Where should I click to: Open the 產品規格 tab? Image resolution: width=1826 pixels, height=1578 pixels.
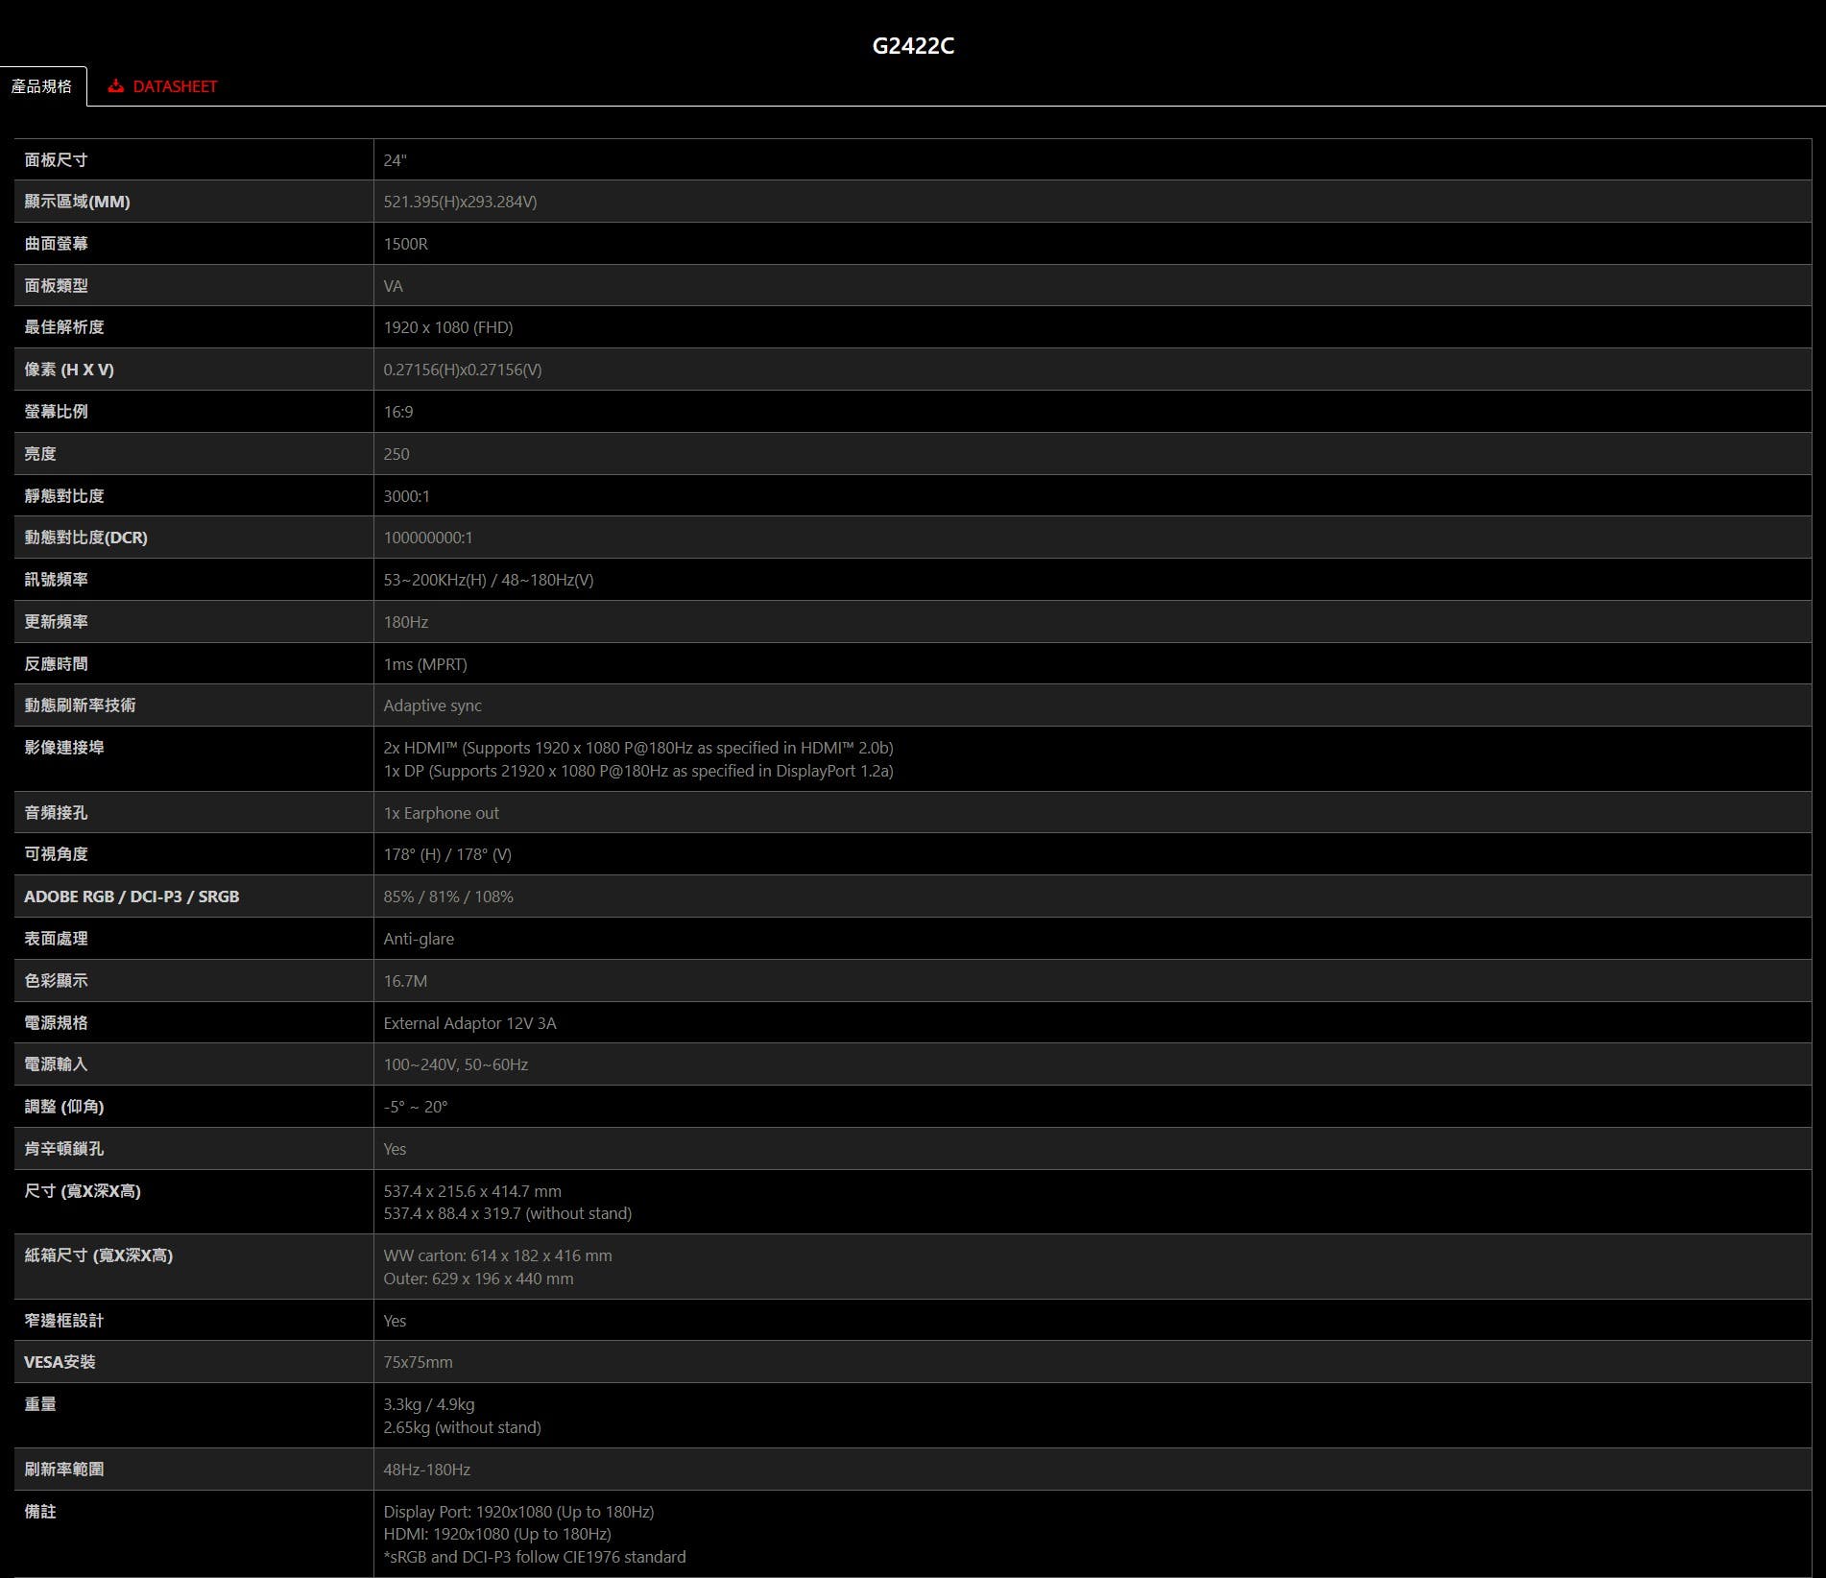pos(42,86)
